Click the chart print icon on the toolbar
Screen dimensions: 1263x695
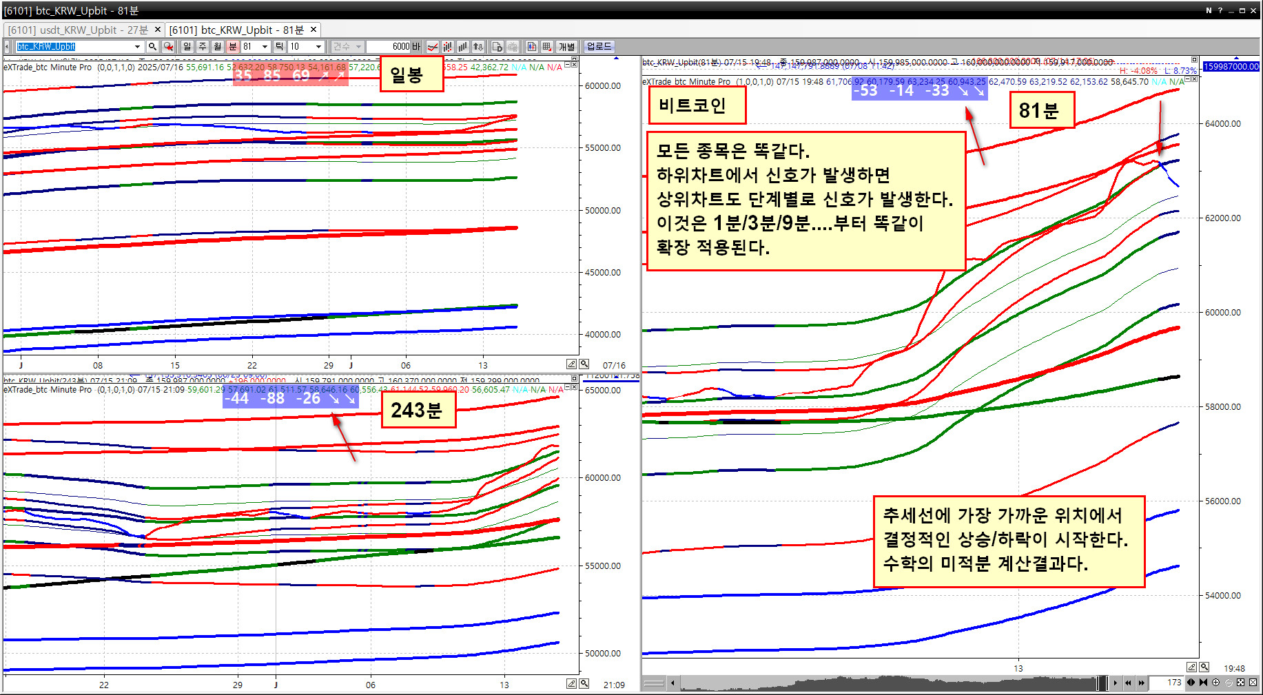tap(513, 46)
